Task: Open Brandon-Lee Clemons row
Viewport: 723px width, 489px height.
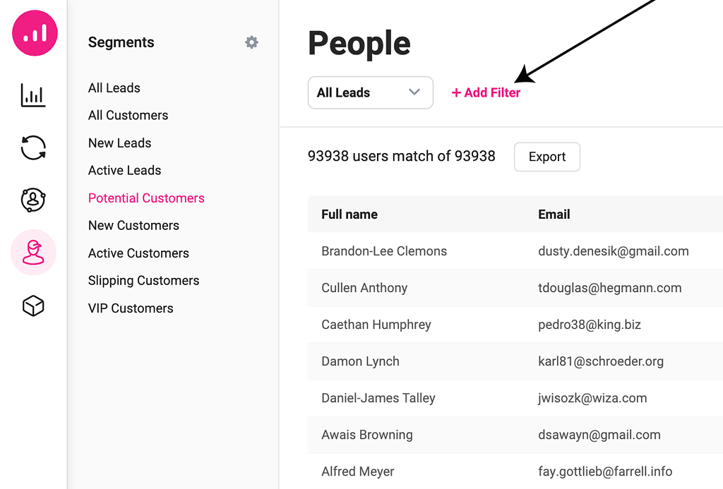Action: click(x=384, y=251)
